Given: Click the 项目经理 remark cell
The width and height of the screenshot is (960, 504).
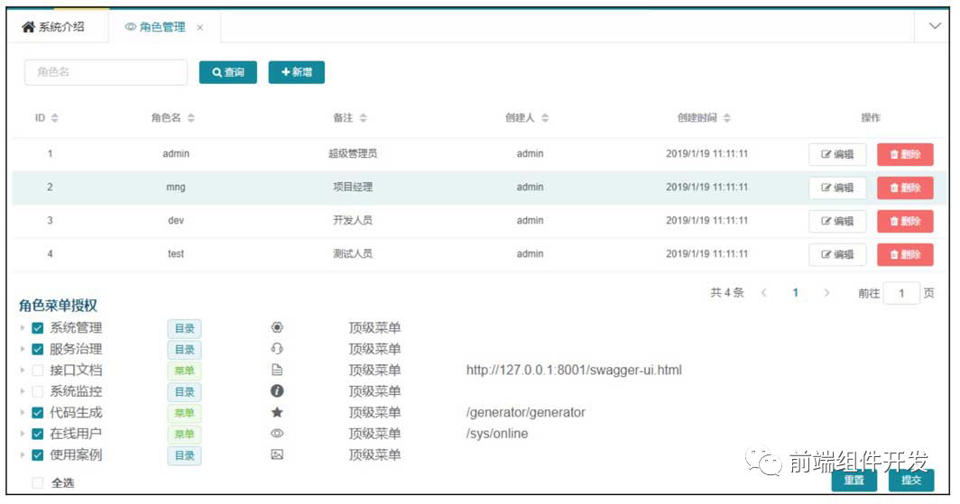Looking at the screenshot, I should pos(353,188).
